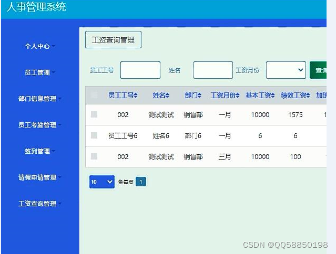Viewport: 336px width, 254px height.
Task: Sort table by 部门 column arrows
Action: click(199, 96)
